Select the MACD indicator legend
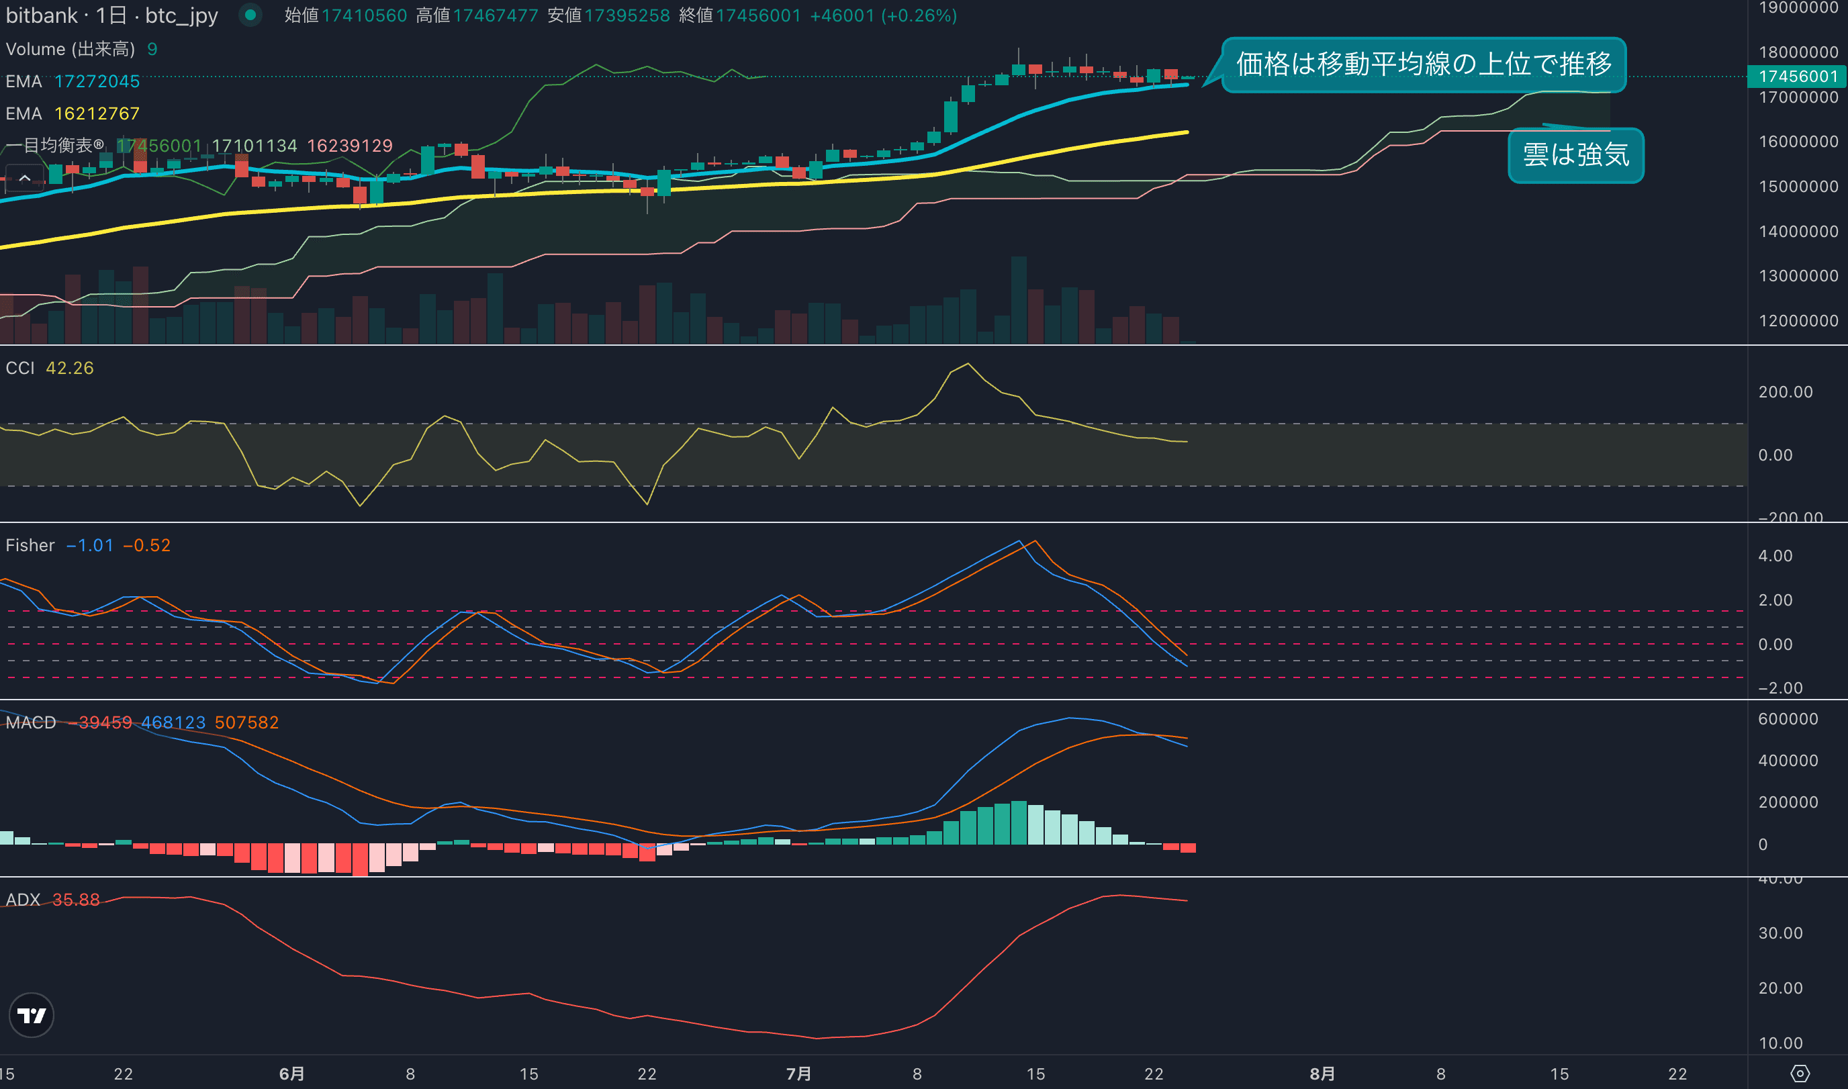This screenshot has height=1089, width=1848. (31, 722)
